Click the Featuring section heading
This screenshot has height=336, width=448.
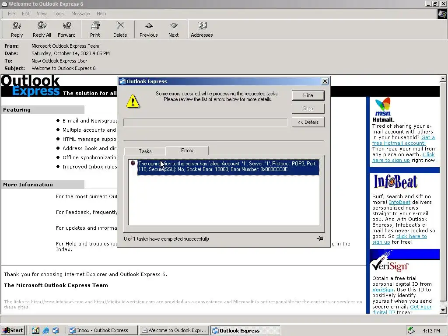(x=17, y=110)
